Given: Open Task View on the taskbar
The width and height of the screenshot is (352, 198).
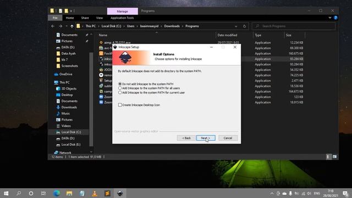Looking at the screenshot, I should (43, 193).
